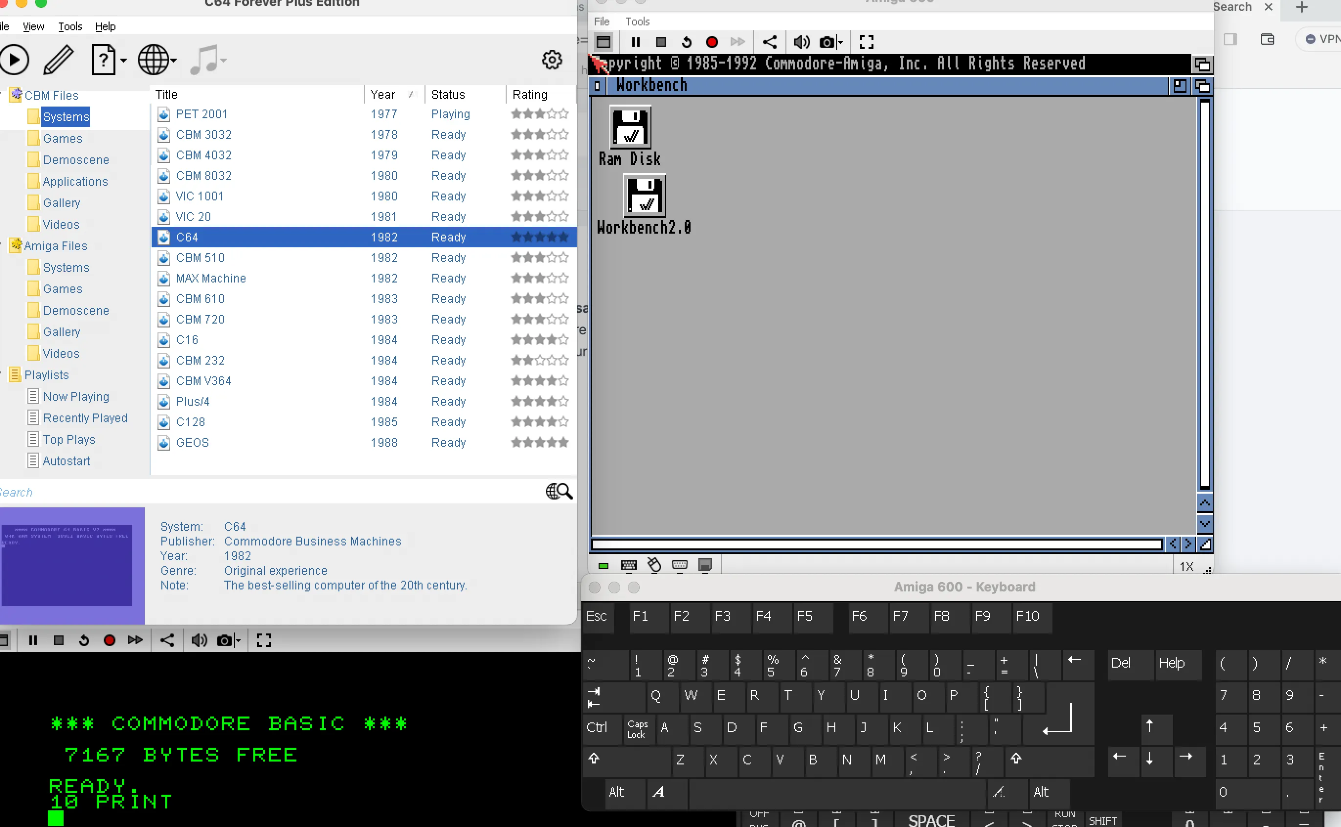Select the Games folder under CBM Files

[63, 138]
